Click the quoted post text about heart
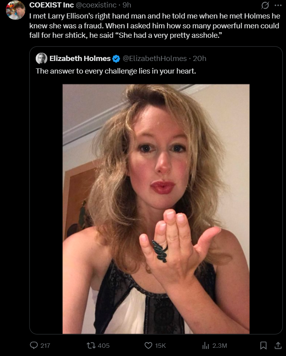The width and height of the screenshot is (286, 356). 116,71
